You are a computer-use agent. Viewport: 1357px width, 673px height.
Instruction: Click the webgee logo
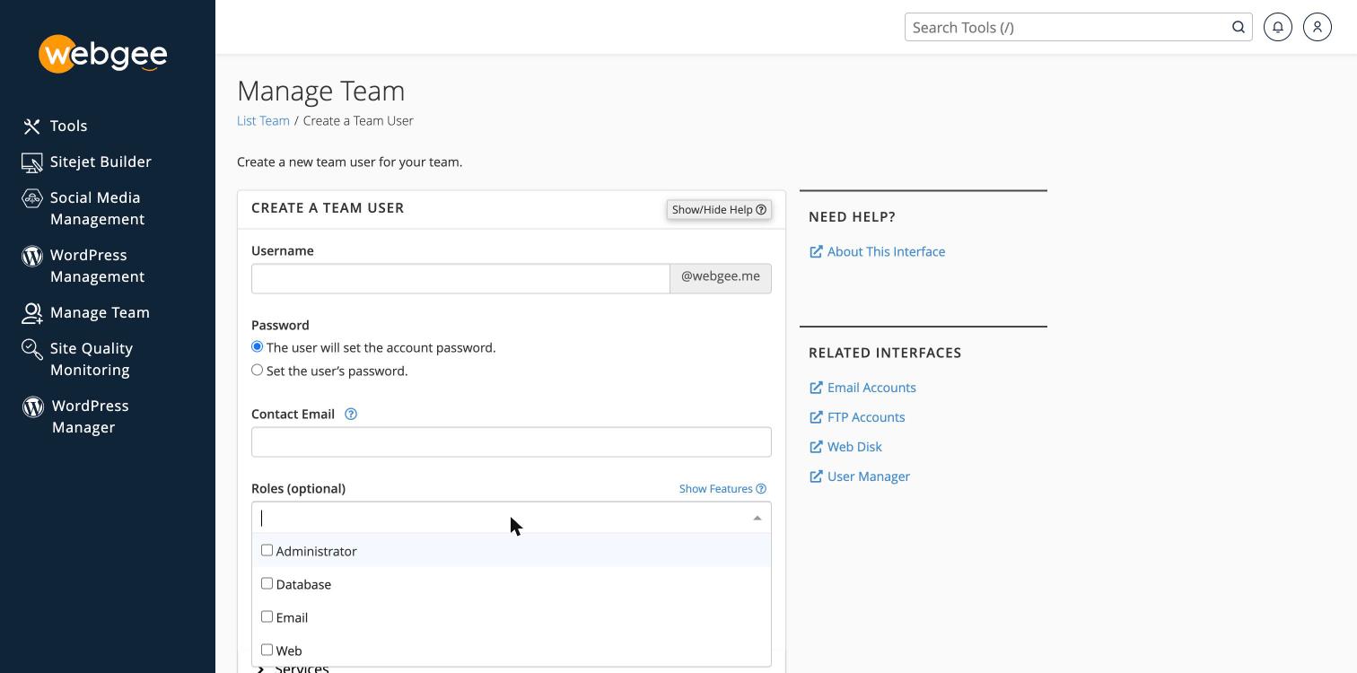[103, 54]
